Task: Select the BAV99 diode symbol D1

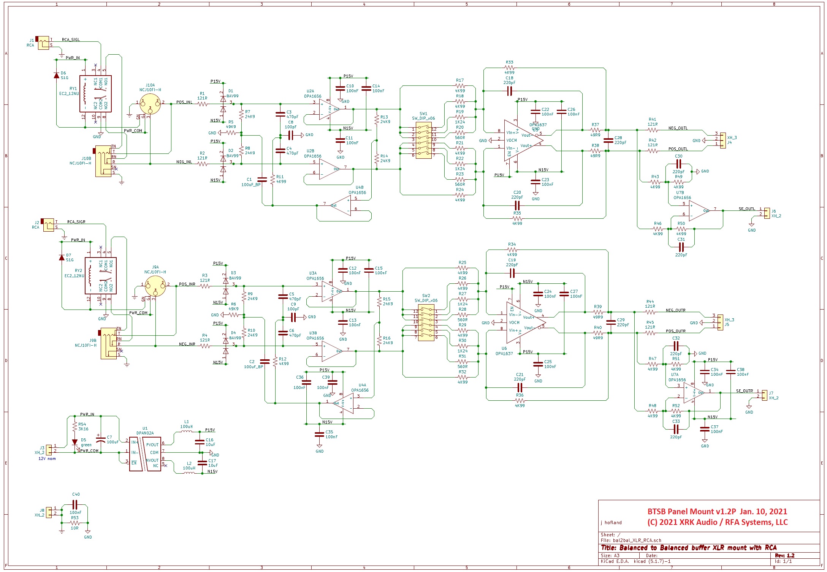Action: coord(220,102)
